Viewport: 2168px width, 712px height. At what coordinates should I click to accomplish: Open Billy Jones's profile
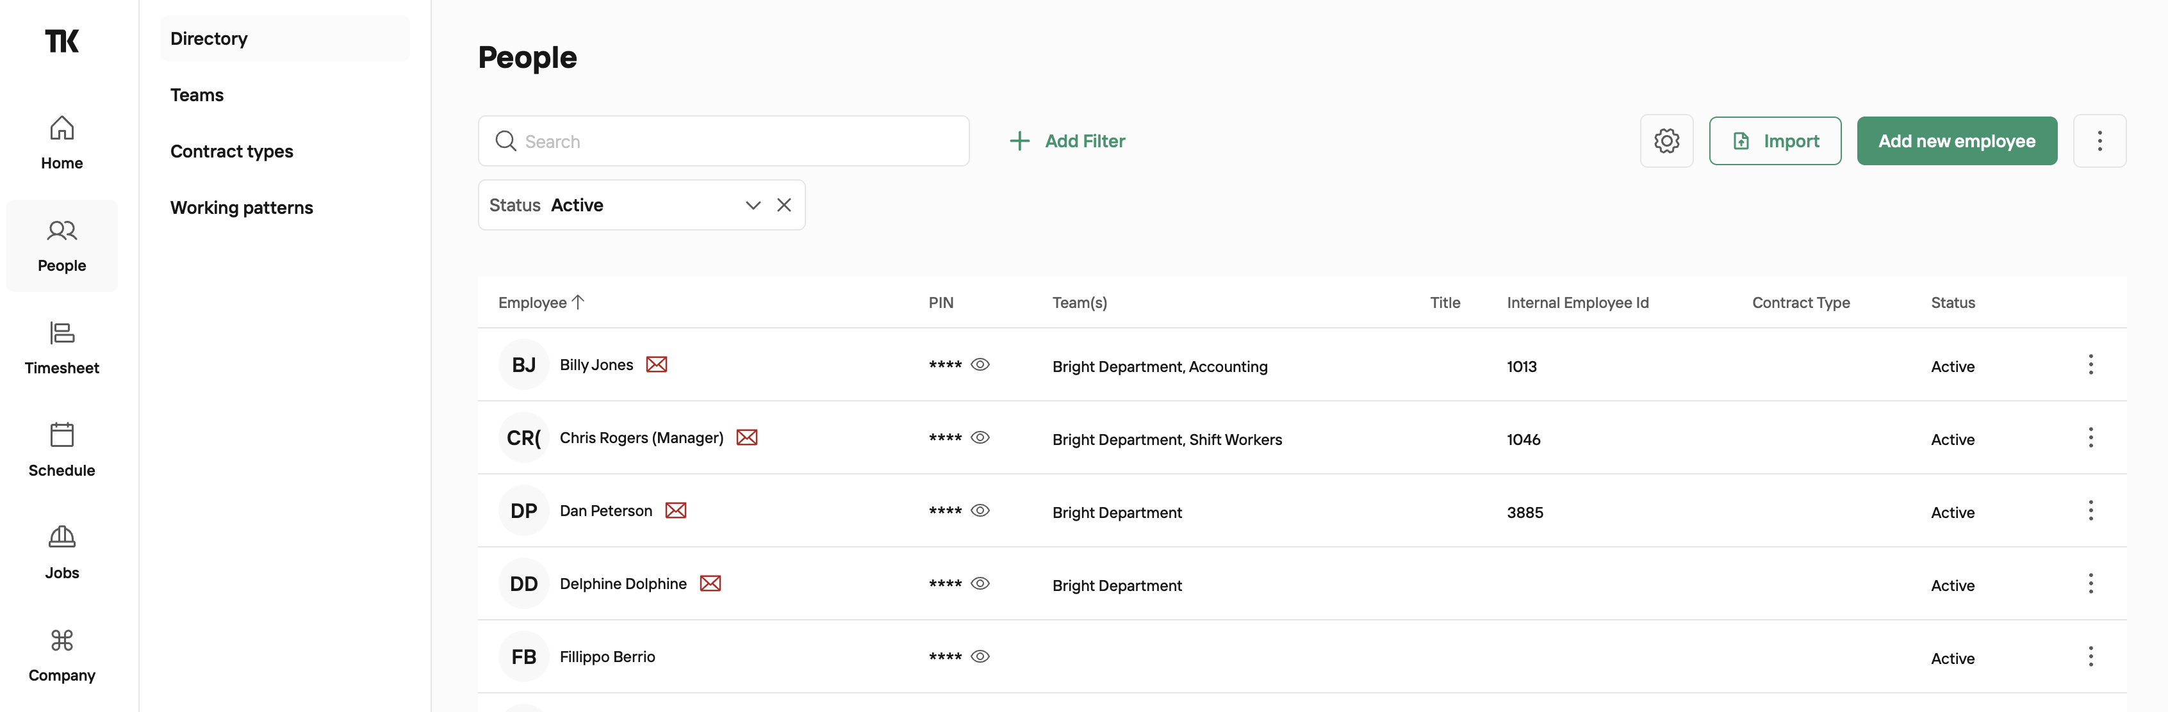(596, 364)
